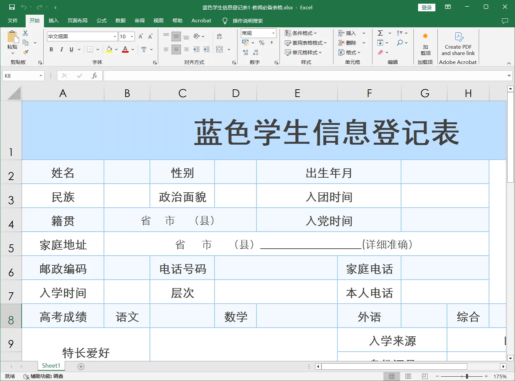Expand 条件格式 conditional formatting menu

(300, 33)
